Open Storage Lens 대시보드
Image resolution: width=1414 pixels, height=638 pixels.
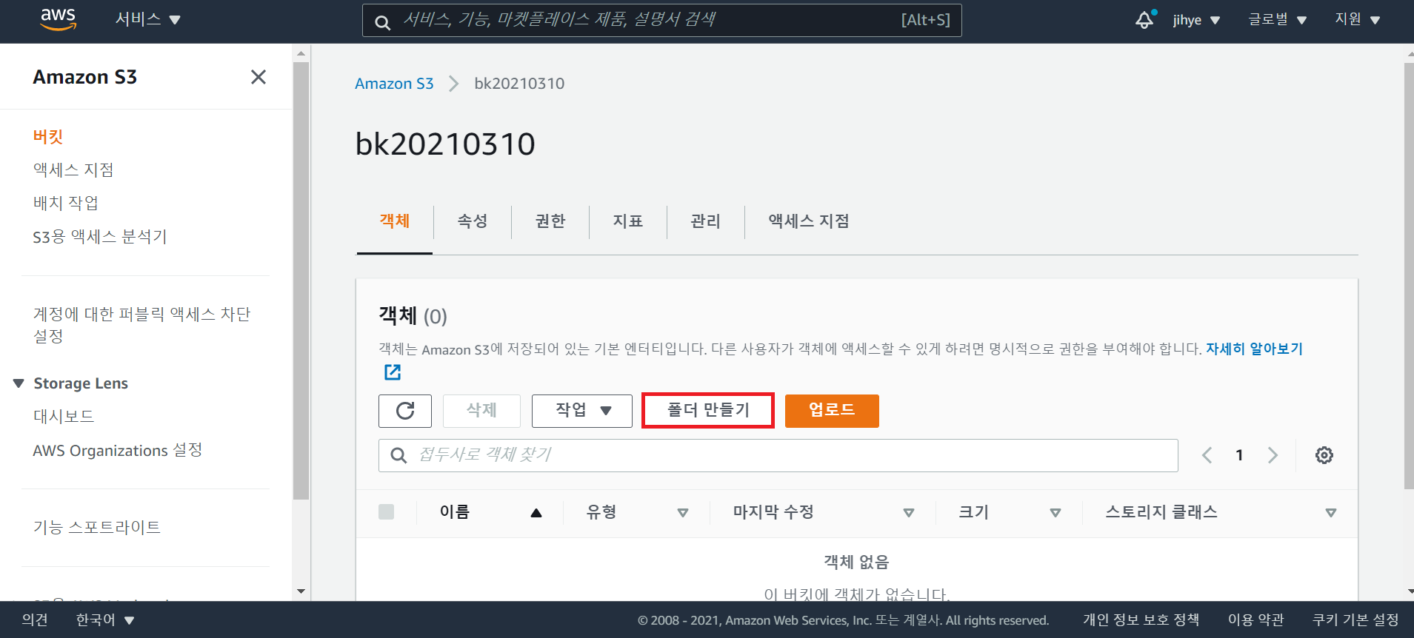click(64, 417)
